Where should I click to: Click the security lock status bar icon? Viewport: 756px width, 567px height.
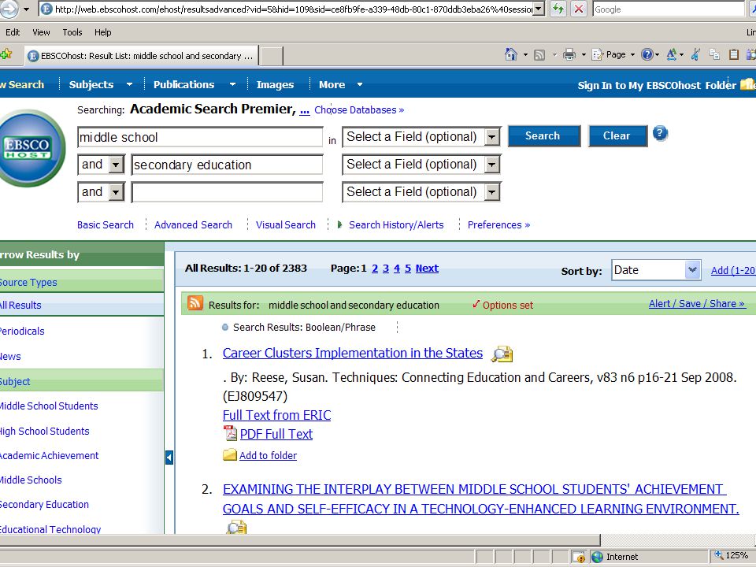tap(579, 557)
